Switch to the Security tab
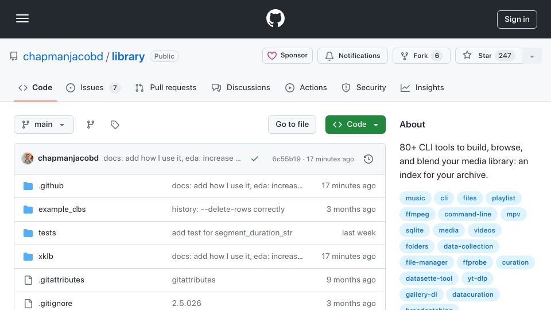 (x=364, y=87)
